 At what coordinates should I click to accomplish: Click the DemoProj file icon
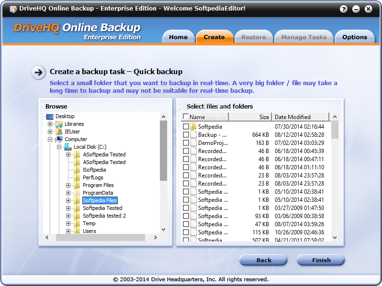(193, 143)
